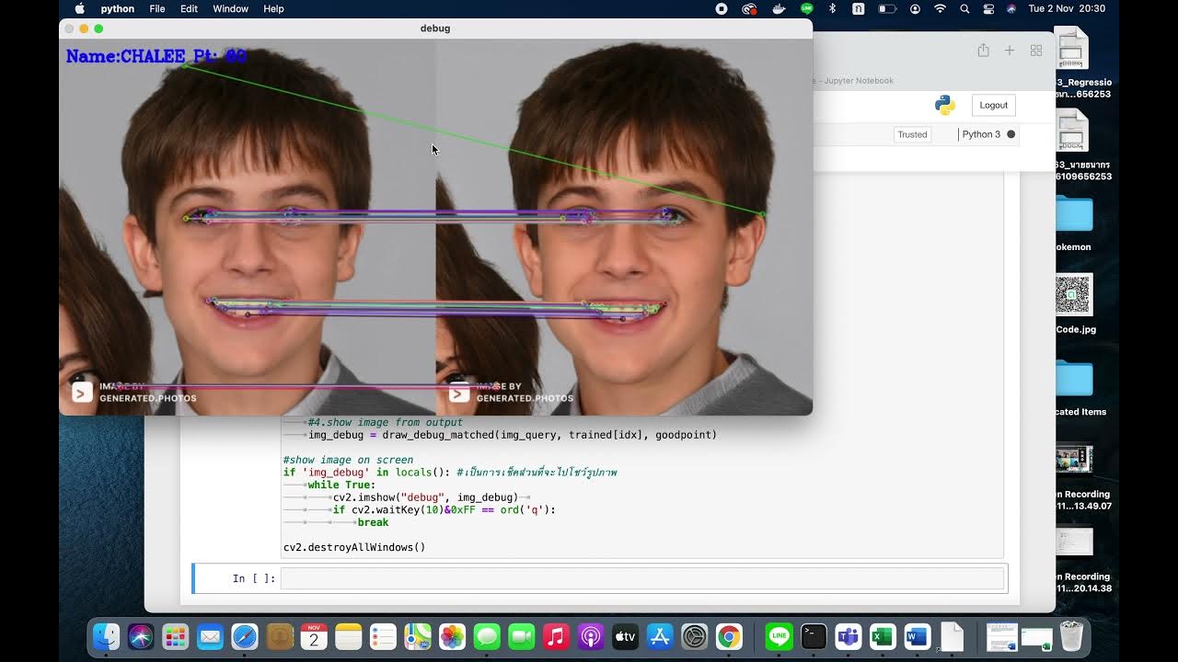The height and width of the screenshot is (662, 1178).
Task: Open Creative Cloud menu bar icon
Action: click(x=749, y=8)
